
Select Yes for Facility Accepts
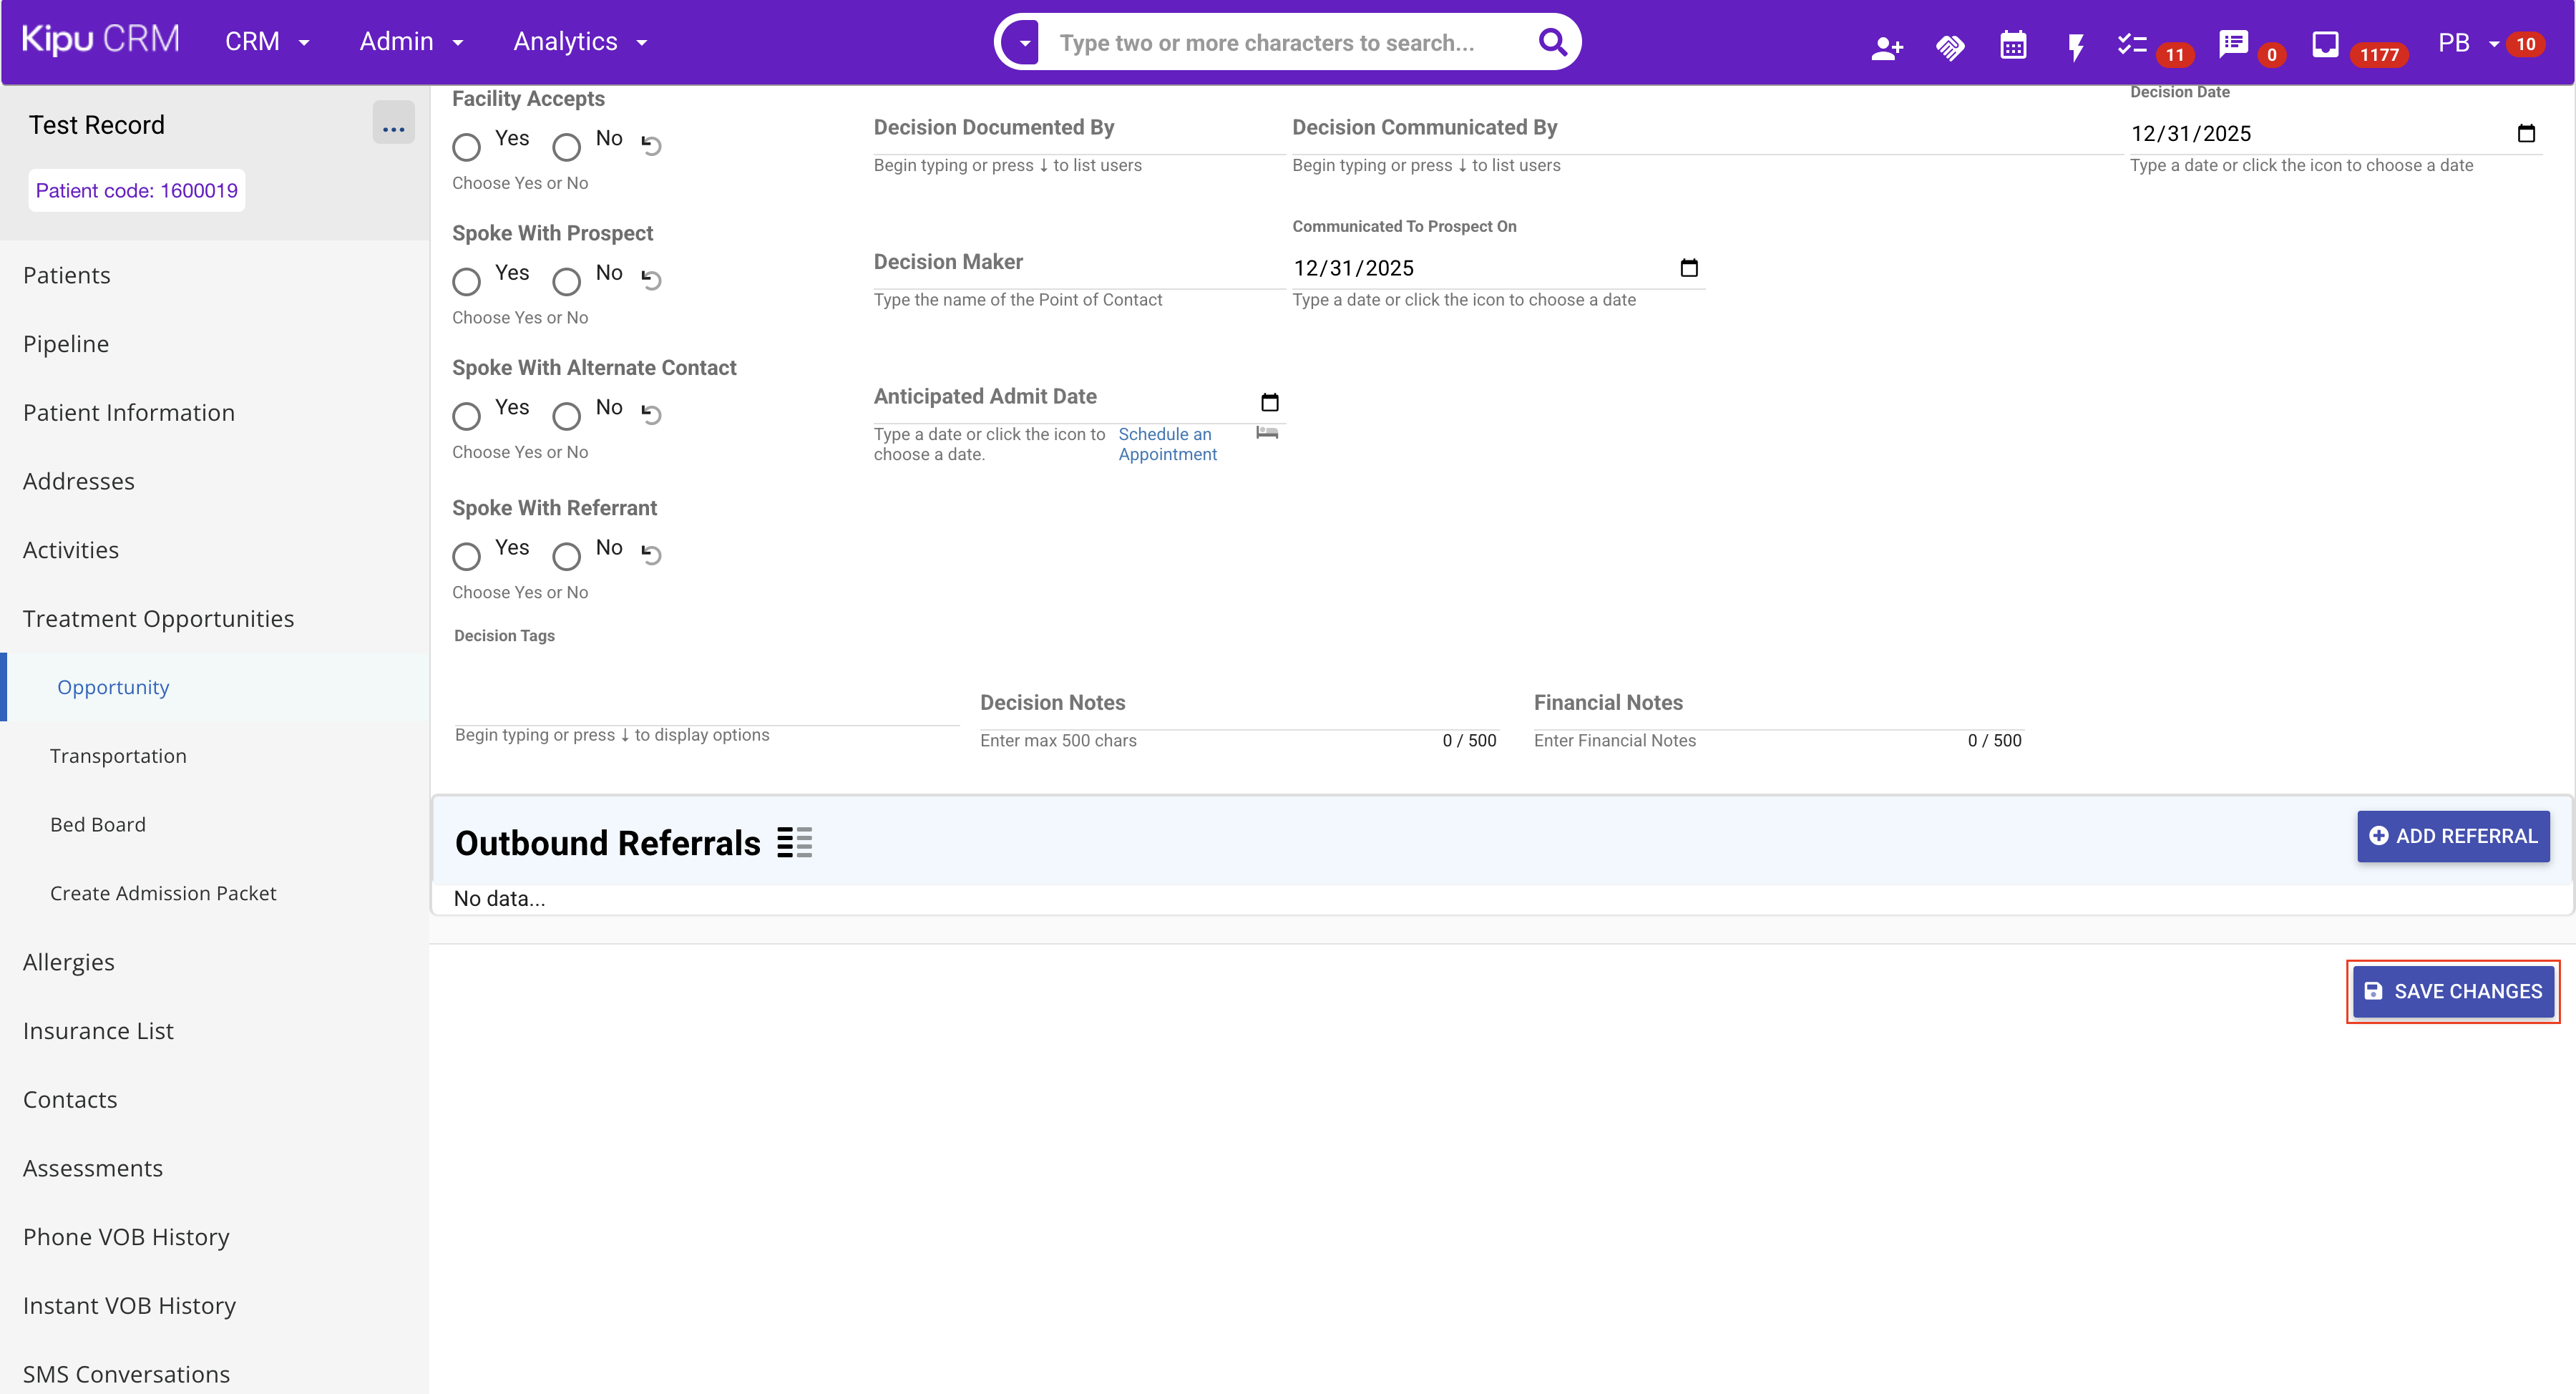[x=466, y=147]
